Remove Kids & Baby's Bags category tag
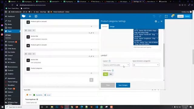The height and width of the screenshot is (109, 194). pos(157,31)
